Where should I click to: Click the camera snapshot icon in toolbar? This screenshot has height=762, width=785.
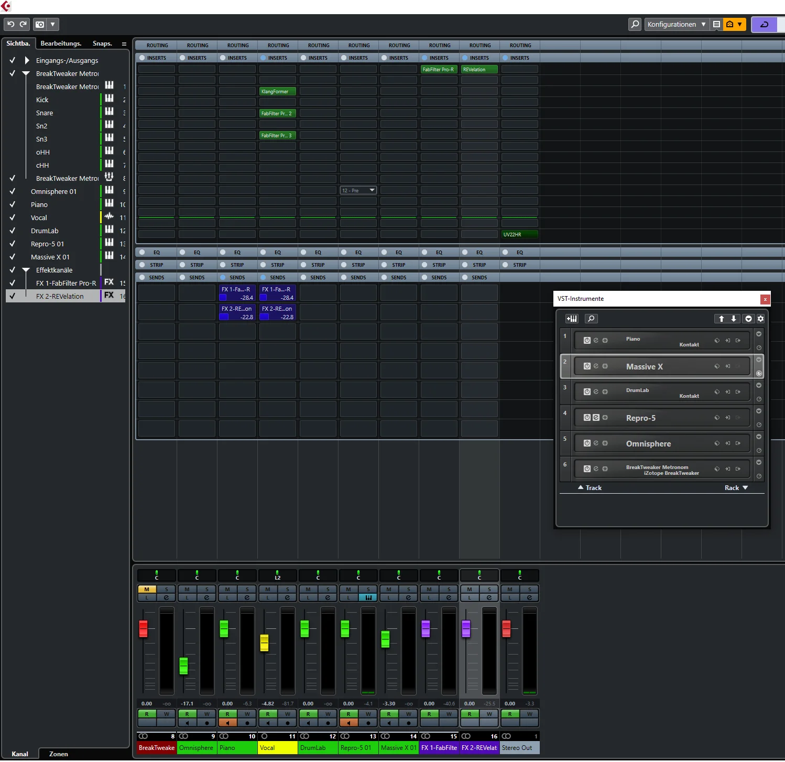[x=40, y=24]
